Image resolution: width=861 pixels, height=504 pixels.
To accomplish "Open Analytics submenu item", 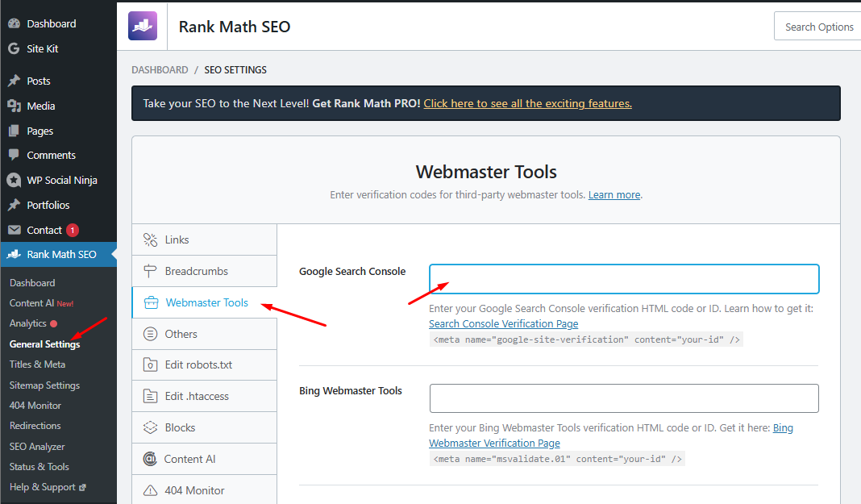I will 28,323.
